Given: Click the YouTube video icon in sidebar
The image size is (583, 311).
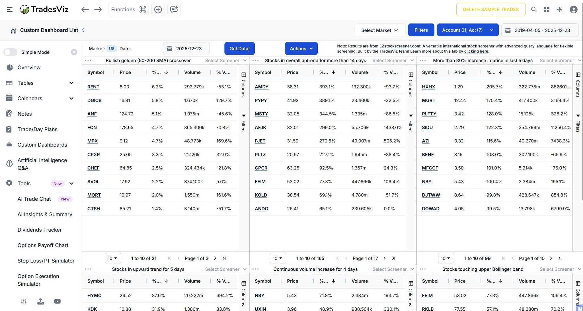Looking at the screenshot, I should tap(57, 301).
